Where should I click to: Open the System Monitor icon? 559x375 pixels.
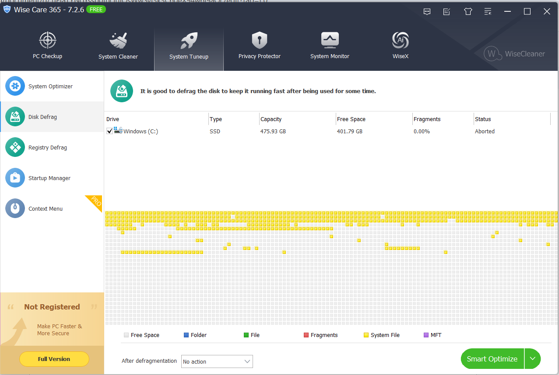[x=330, y=41]
